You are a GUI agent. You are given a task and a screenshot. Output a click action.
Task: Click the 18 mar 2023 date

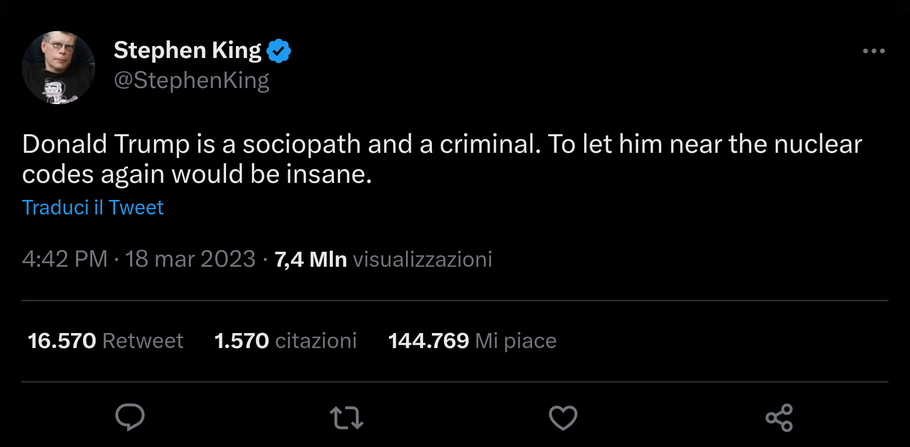190,259
